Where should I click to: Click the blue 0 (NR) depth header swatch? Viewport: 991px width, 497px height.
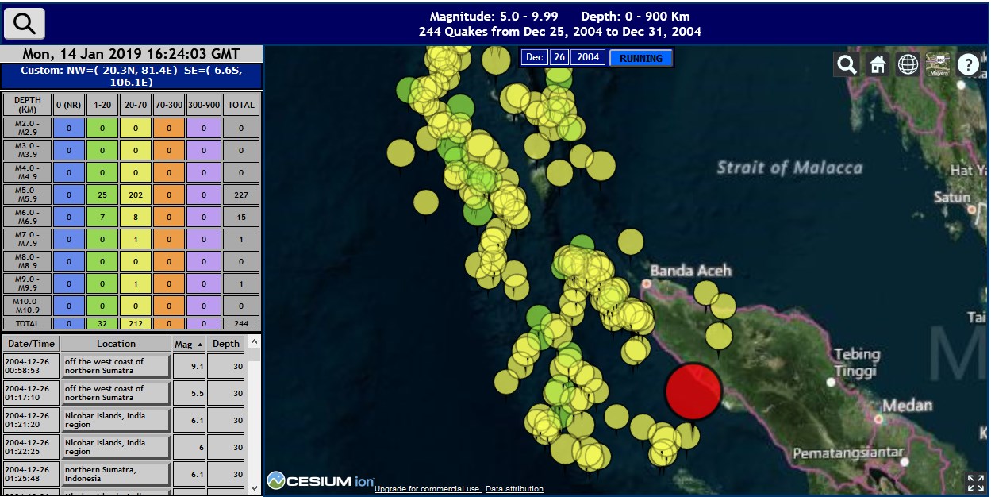(69, 105)
